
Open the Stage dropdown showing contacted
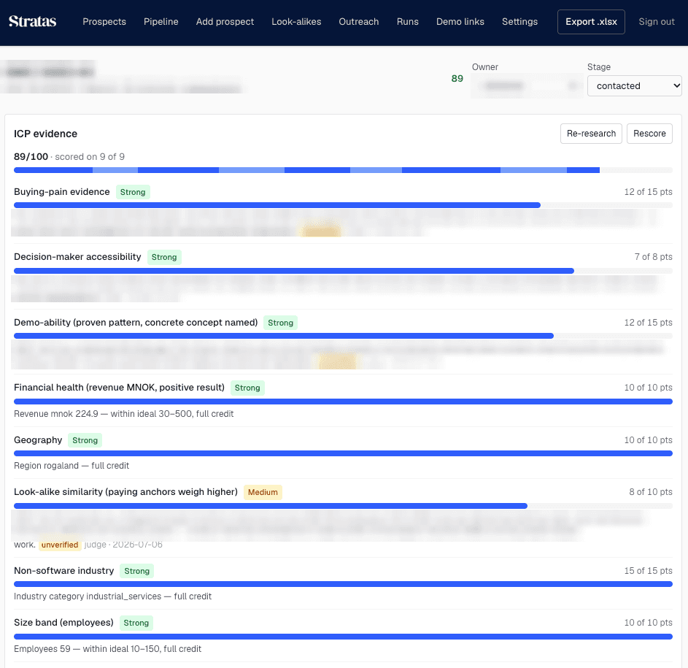pos(635,85)
